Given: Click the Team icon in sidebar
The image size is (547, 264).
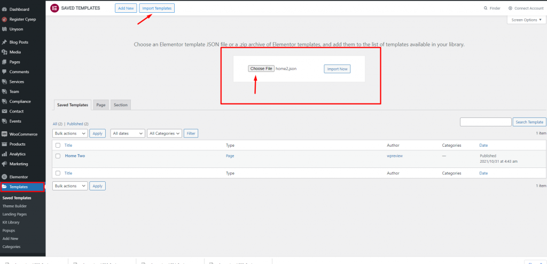Looking at the screenshot, I should point(4,92).
